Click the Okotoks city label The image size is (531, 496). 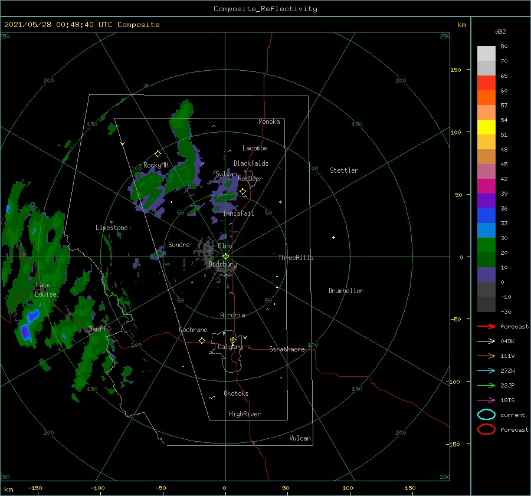click(x=236, y=393)
